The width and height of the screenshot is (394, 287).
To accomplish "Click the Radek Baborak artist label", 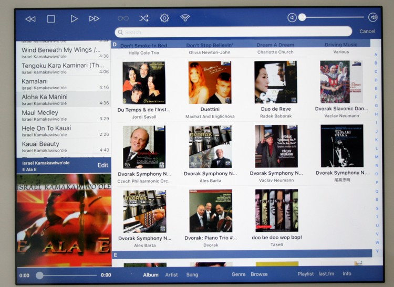I will pyautogui.click(x=276, y=116).
